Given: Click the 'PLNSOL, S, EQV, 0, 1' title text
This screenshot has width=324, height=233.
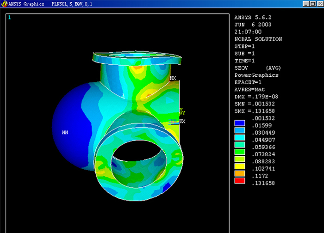Looking at the screenshot, I should [72, 4].
